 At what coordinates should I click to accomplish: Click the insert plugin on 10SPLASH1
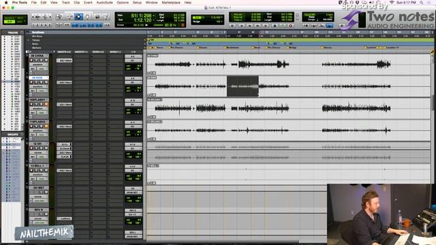65,104
